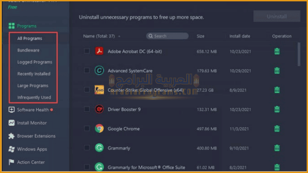308x173 pixels.
Task: Click the Action Center flag icon
Action: click(11, 162)
